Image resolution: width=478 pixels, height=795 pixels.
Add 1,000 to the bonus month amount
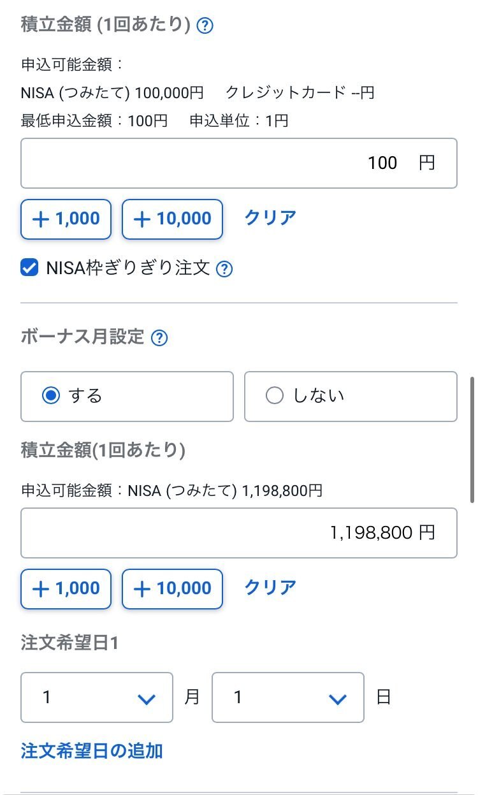[66, 588]
